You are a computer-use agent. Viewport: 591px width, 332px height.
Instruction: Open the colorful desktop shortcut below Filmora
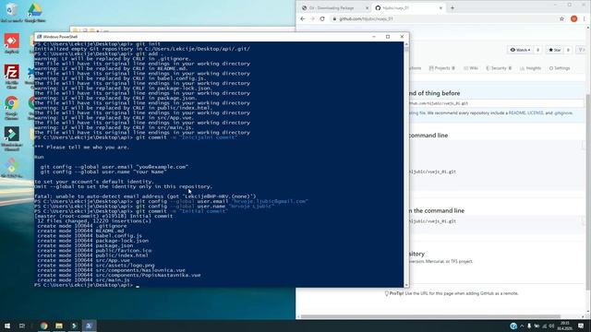click(12, 168)
